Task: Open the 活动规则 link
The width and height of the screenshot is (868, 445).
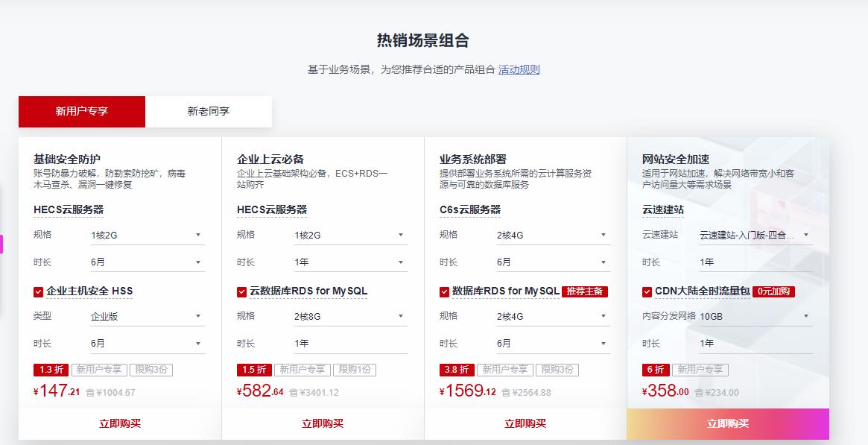Action: click(519, 70)
